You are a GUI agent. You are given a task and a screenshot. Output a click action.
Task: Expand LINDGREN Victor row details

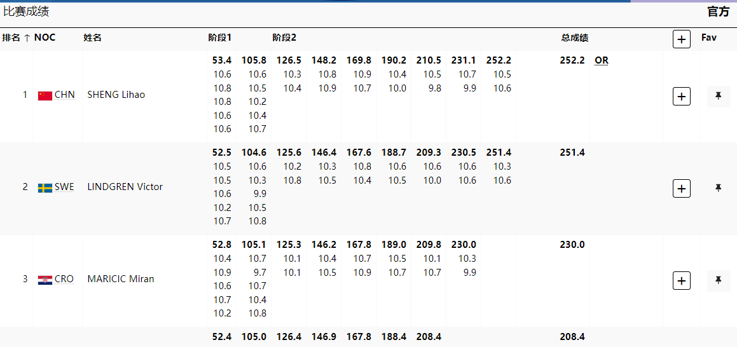click(x=681, y=189)
